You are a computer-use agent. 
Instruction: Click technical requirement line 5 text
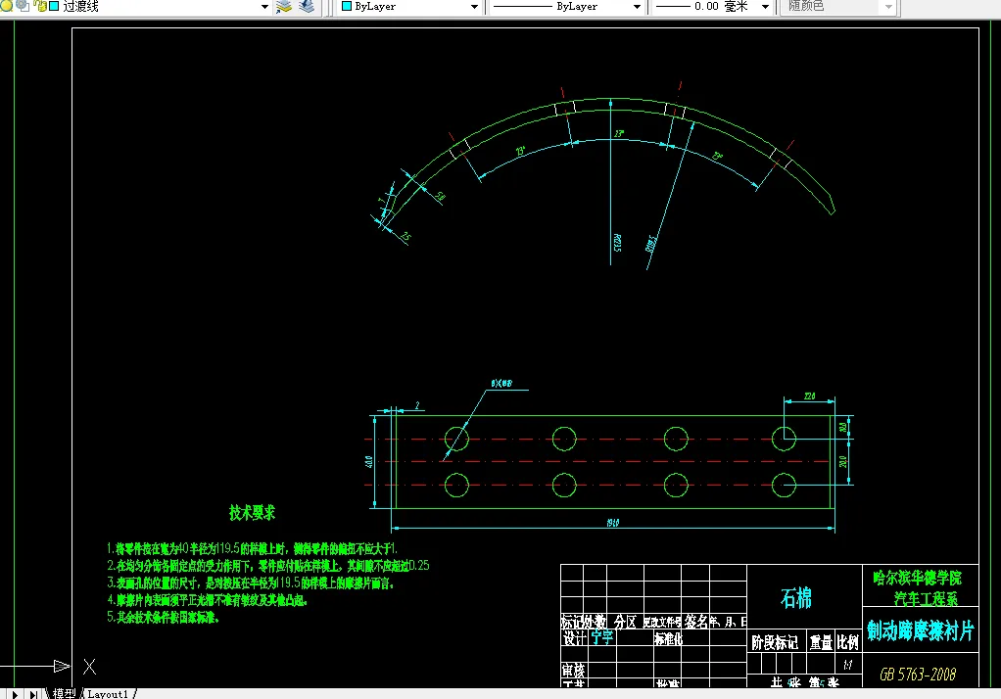point(163,618)
